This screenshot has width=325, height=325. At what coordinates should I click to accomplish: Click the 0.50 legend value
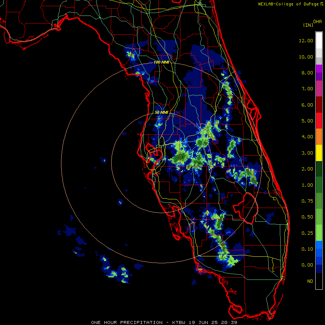(x=307, y=217)
